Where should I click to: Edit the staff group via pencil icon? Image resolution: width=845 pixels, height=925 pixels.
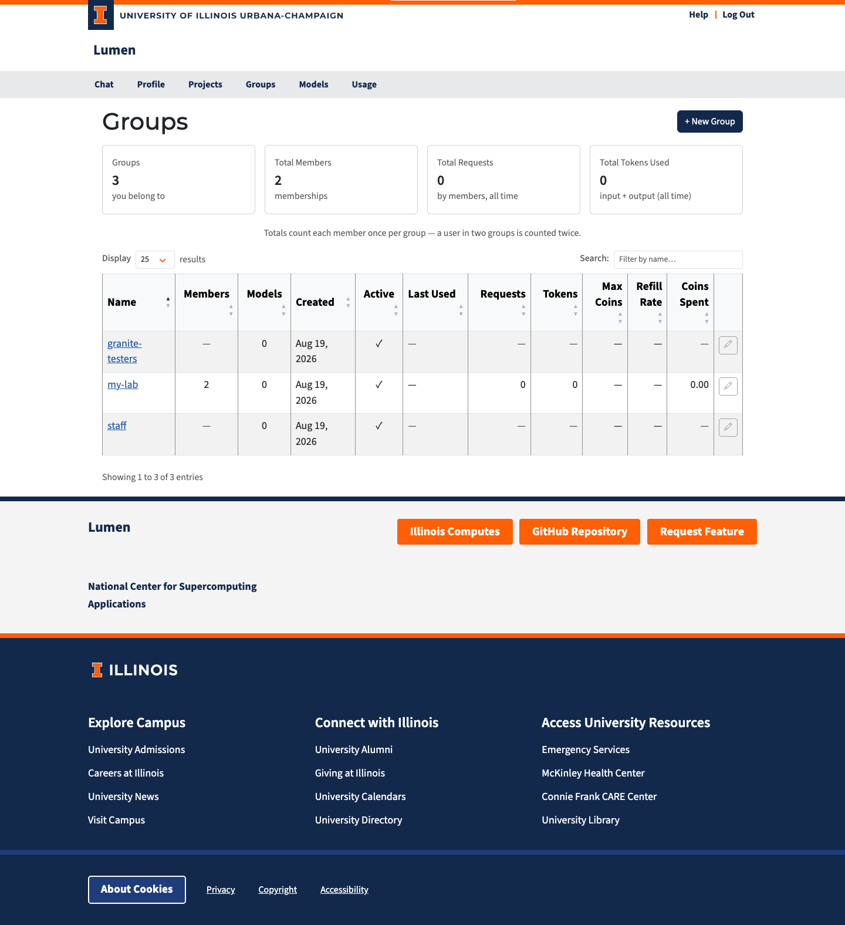tap(728, 427)
